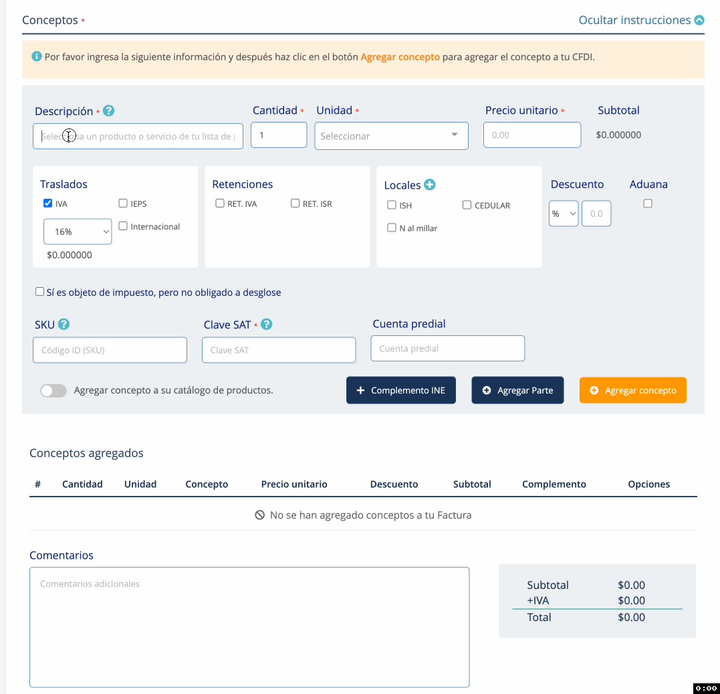The width and height of the screenshot is (720, 694).
Task: Click the plus icon beside Locales
Action: (430, 185)
